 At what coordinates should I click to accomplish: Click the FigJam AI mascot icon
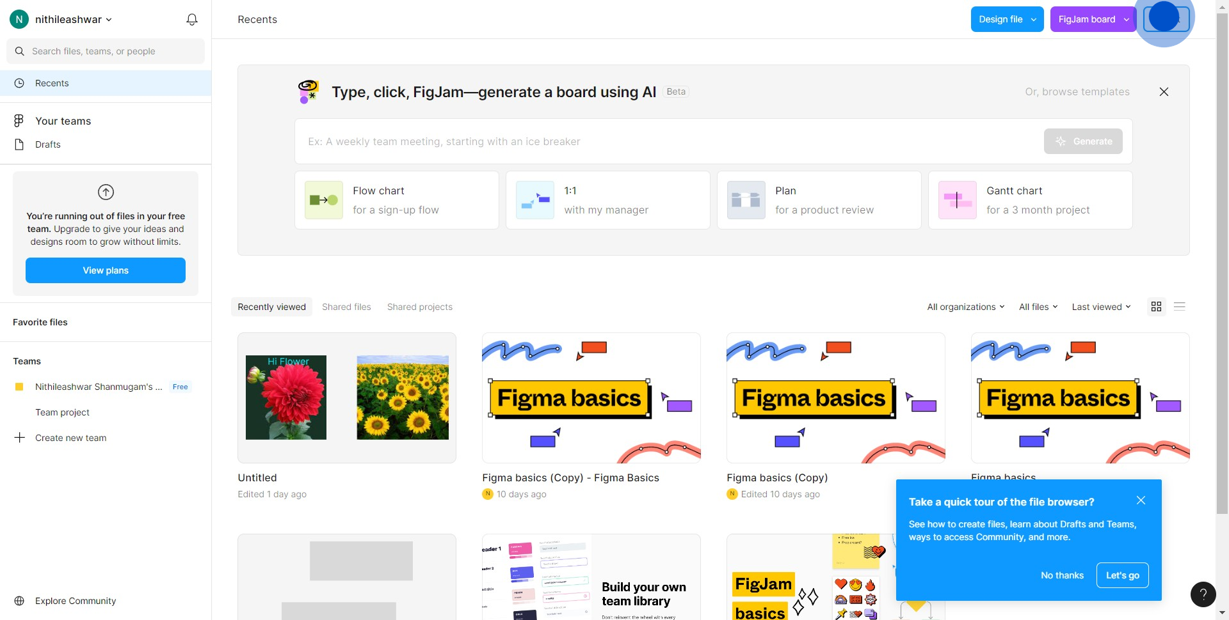click(309, 92)
